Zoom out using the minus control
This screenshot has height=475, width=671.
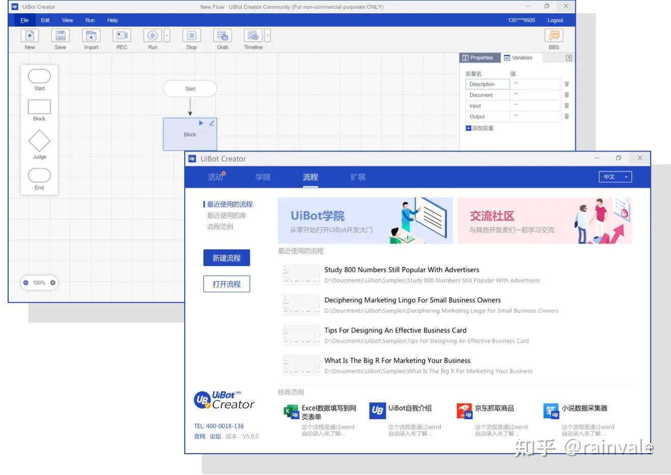click(x=26, y=282)
